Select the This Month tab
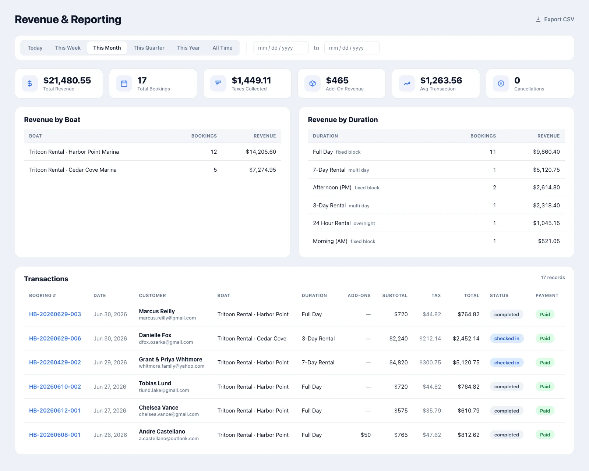 107,48
